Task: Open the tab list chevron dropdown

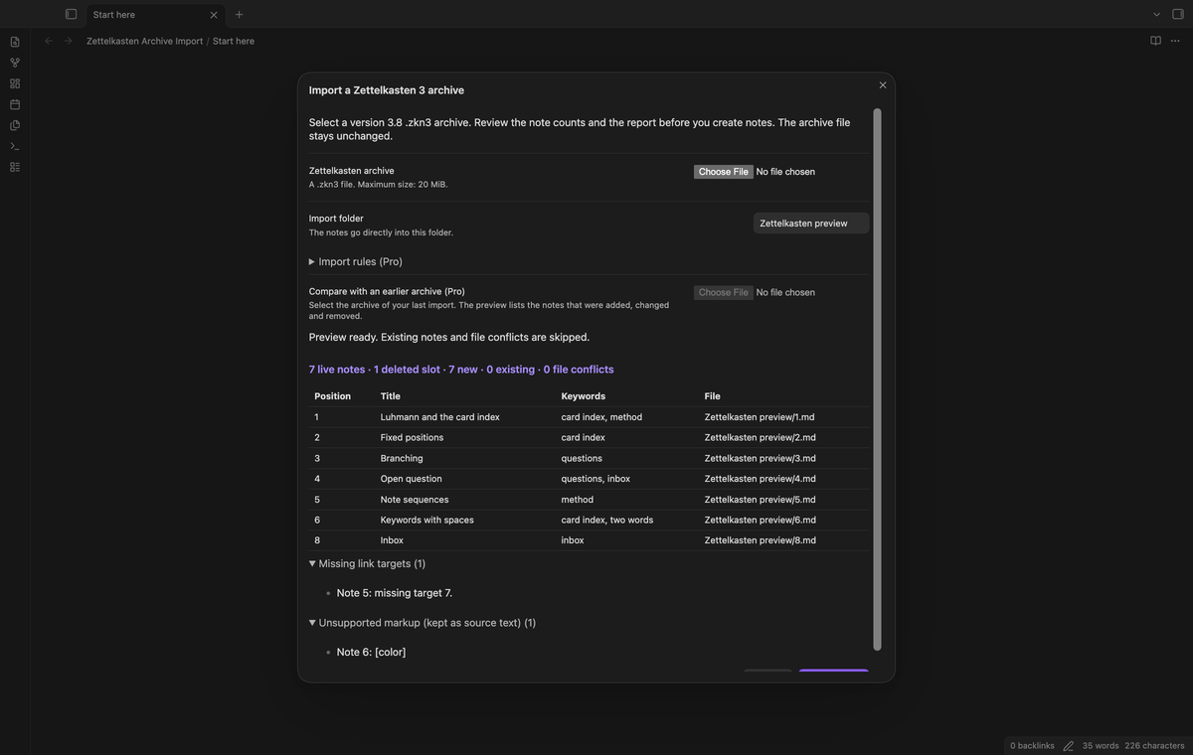Action: click(x=1157, y=14)
